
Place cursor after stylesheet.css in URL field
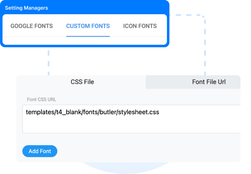tap(160, 112)
